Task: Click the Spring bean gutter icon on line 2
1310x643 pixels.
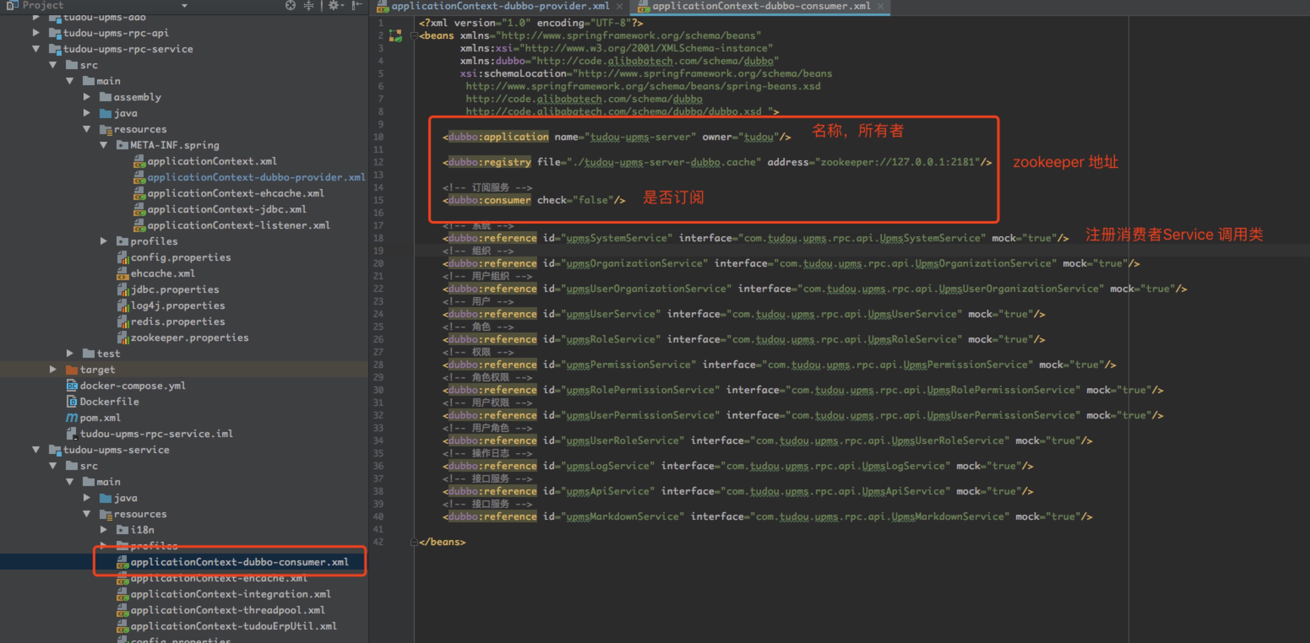Action: click(x=396, y=35)
